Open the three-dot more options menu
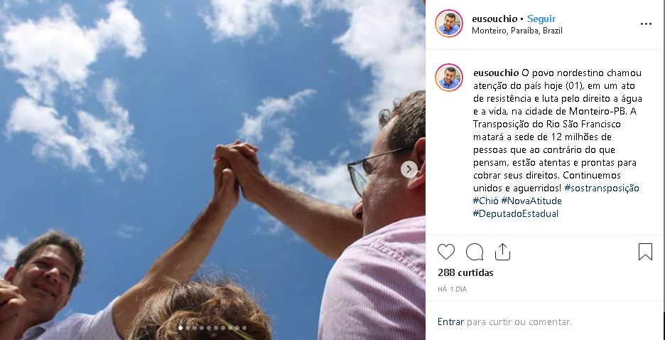665x340 pixels. pyautogui.click(x=646, y=23)
